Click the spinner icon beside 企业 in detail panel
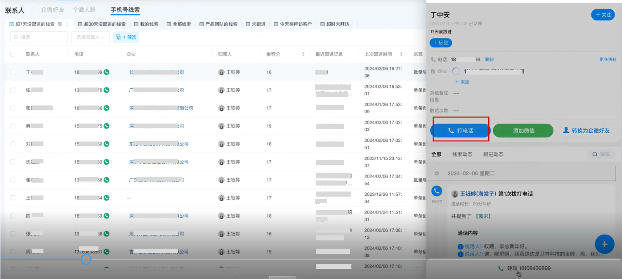 pos(456,71)
